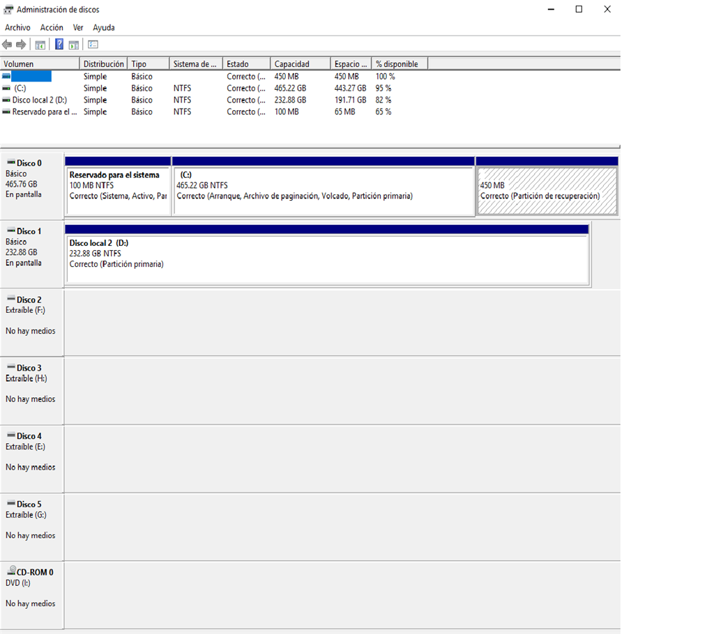Click the 65 MB free space cell
Screen dimensions: 714x634
(x=344, y=112)
